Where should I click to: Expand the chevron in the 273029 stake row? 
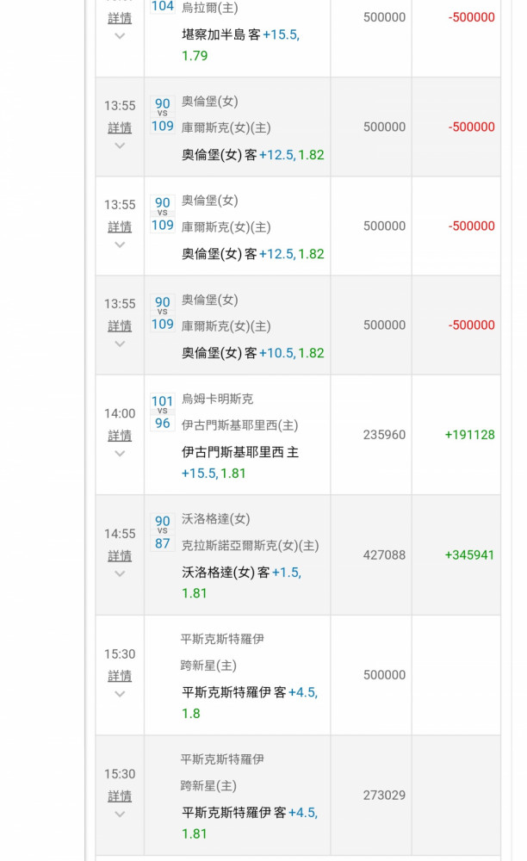[120, 814]
